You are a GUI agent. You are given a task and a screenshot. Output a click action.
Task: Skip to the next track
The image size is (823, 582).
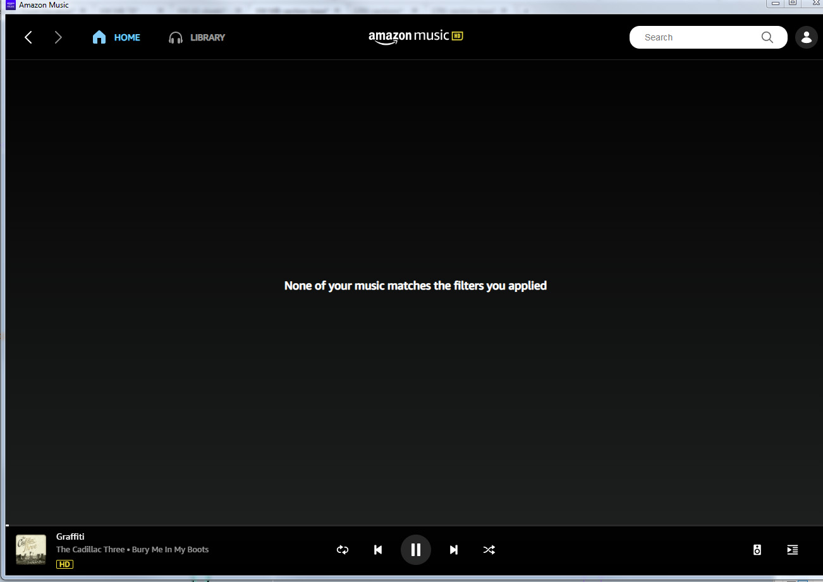point(453,550)
